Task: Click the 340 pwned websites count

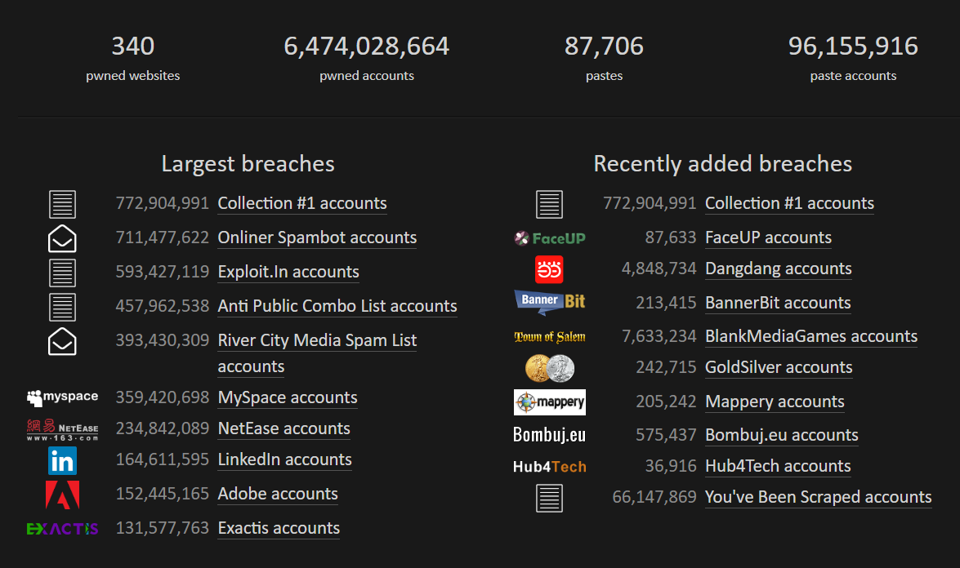Action: pos(133,46)
